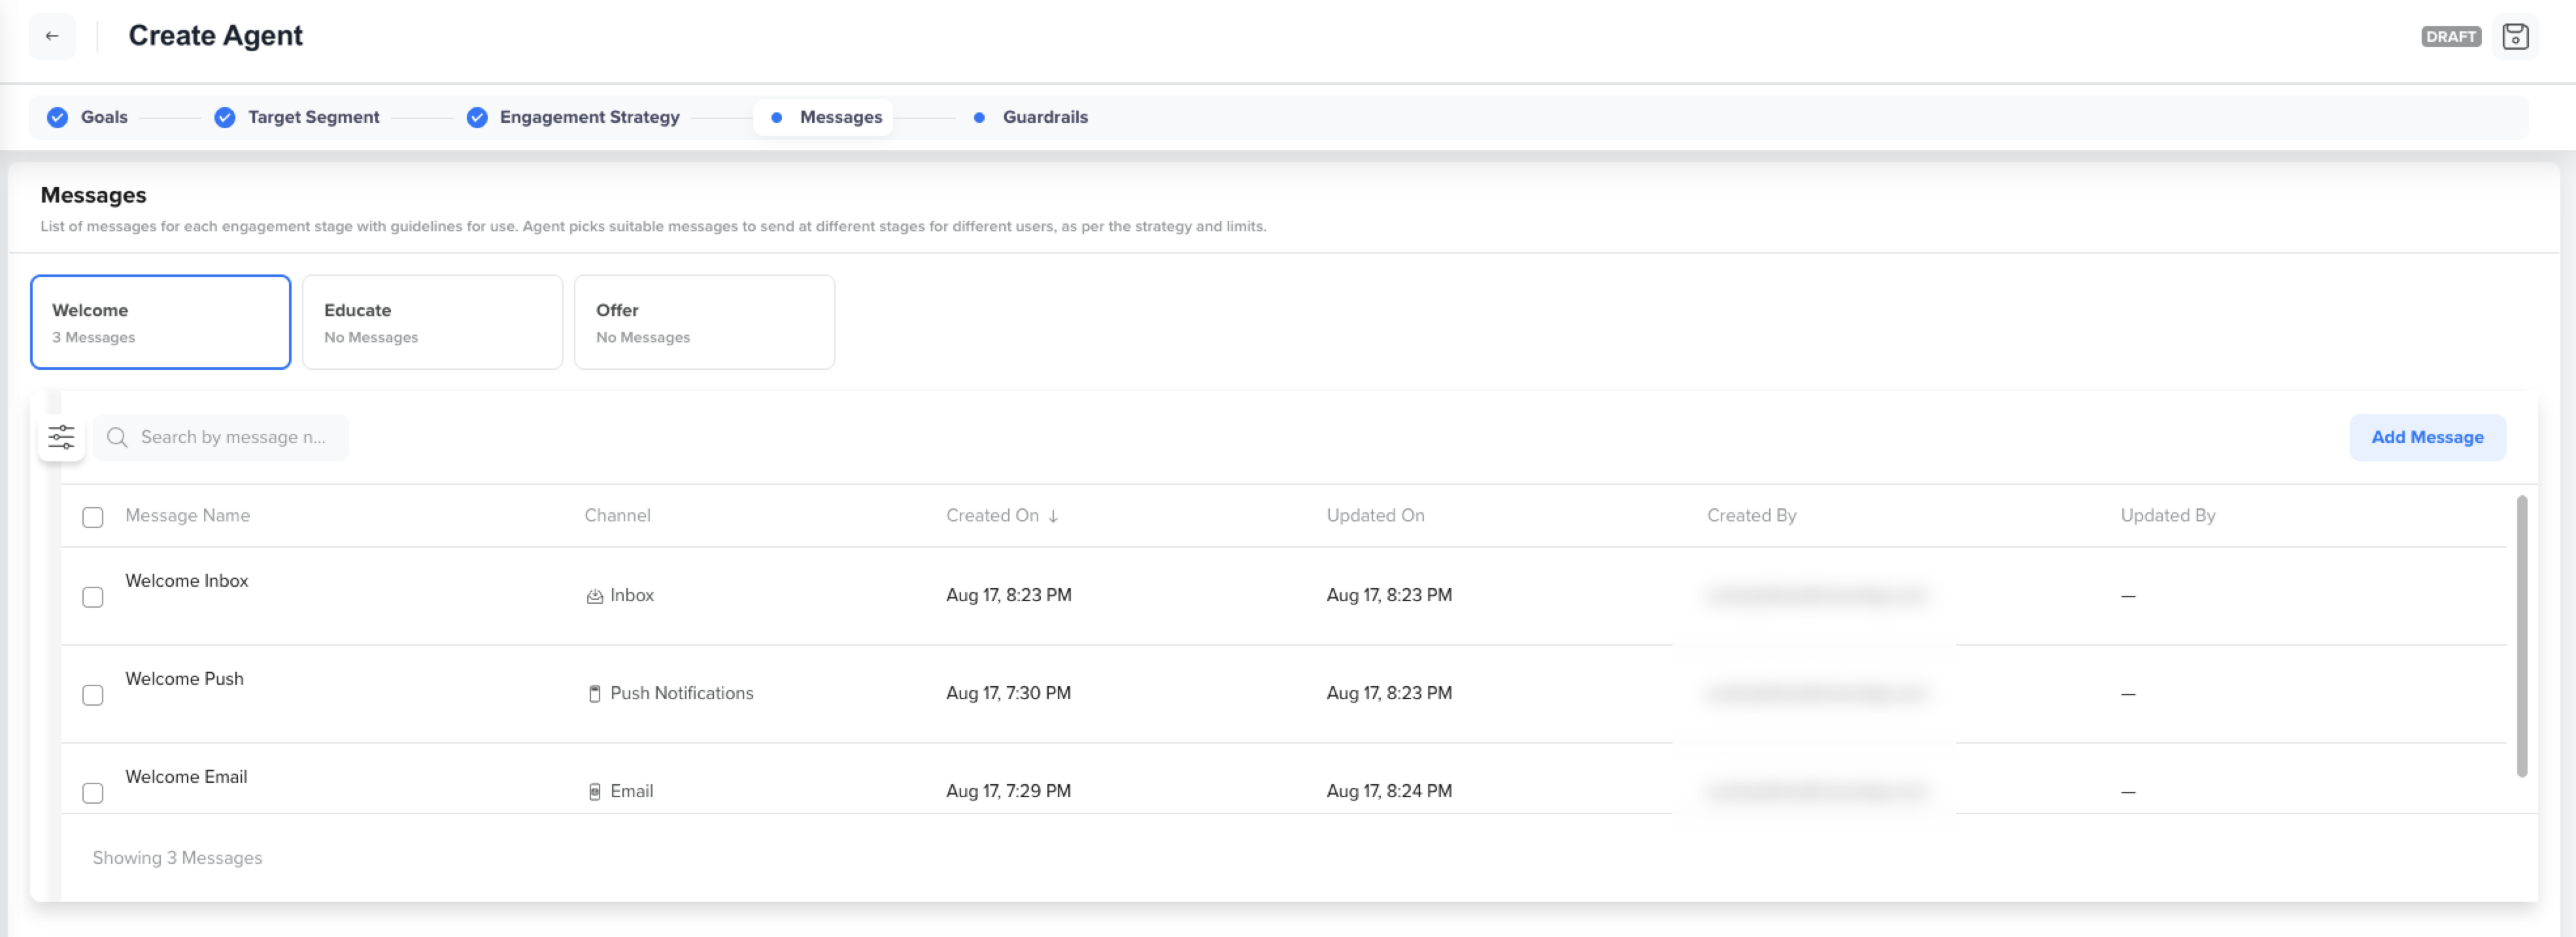Click the Engagement Strategy checkmark icon

click(x=477, y=117)
